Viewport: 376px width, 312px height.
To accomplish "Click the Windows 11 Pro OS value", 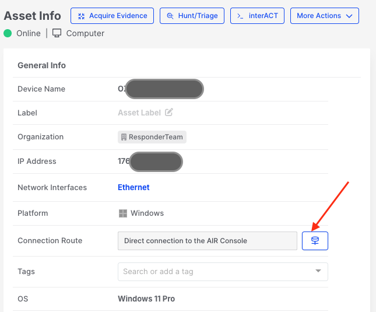I will (x=146, y=299).
